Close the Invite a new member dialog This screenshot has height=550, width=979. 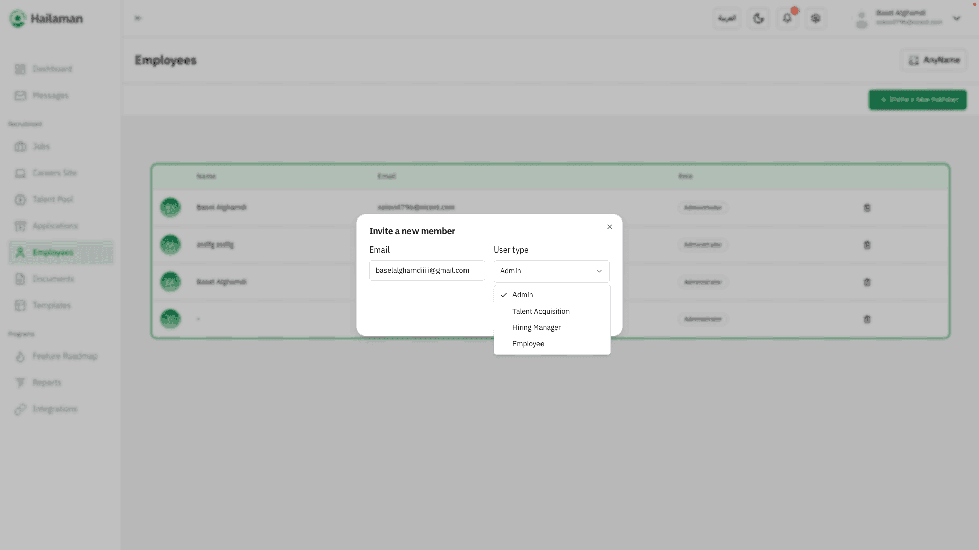point(609,227)
